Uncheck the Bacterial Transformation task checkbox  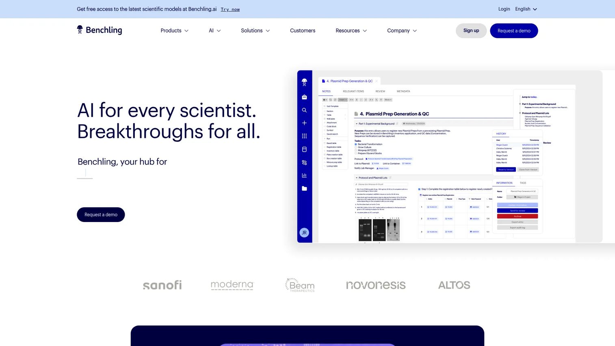click(x=356, y=144)
